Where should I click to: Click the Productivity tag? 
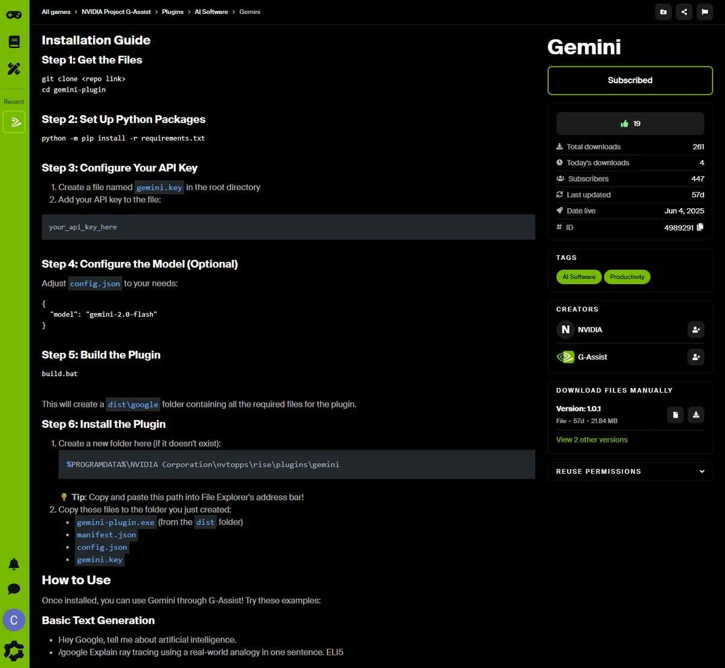627,277
